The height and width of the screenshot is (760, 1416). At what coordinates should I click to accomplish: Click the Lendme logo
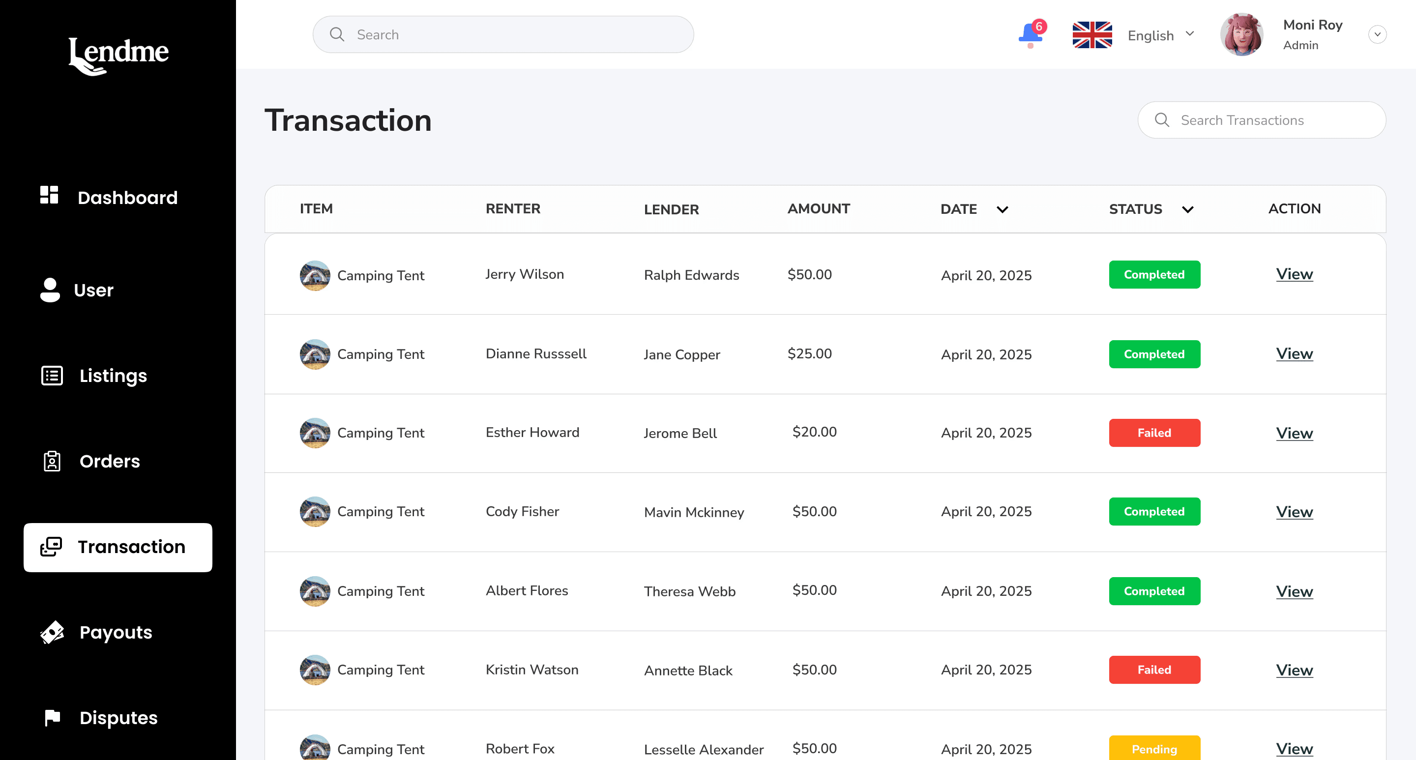point(118,56)
